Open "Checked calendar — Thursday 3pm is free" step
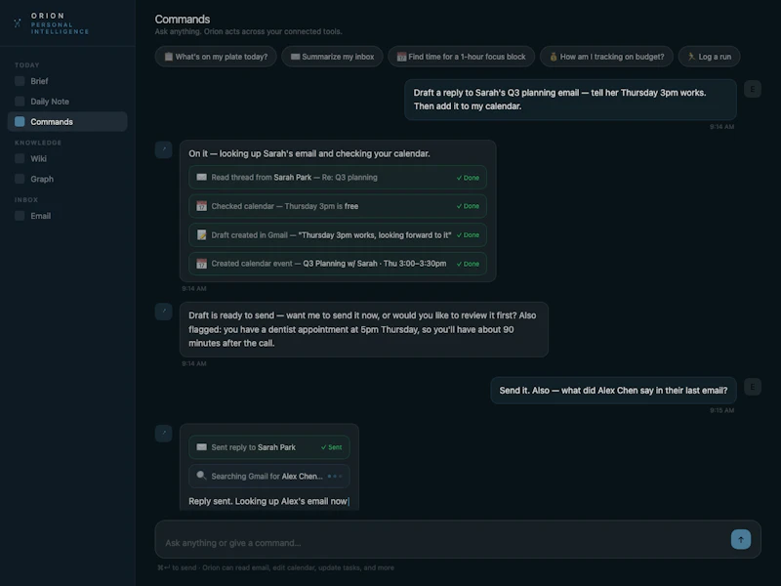Viewport: 781px width, 586px height. tap(338, 206)
